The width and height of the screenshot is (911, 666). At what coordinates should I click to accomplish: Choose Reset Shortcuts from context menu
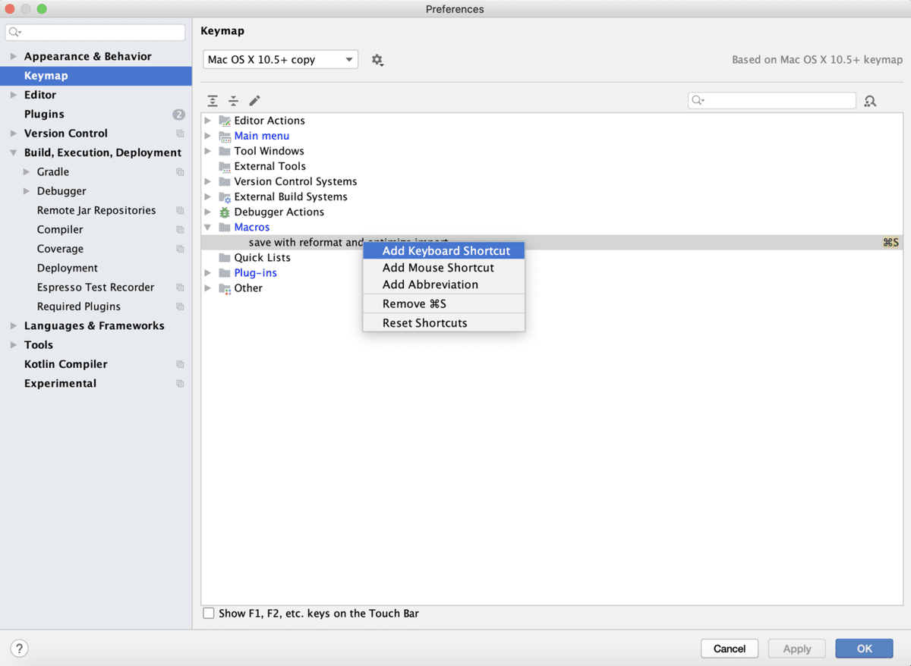coord(444,323)
